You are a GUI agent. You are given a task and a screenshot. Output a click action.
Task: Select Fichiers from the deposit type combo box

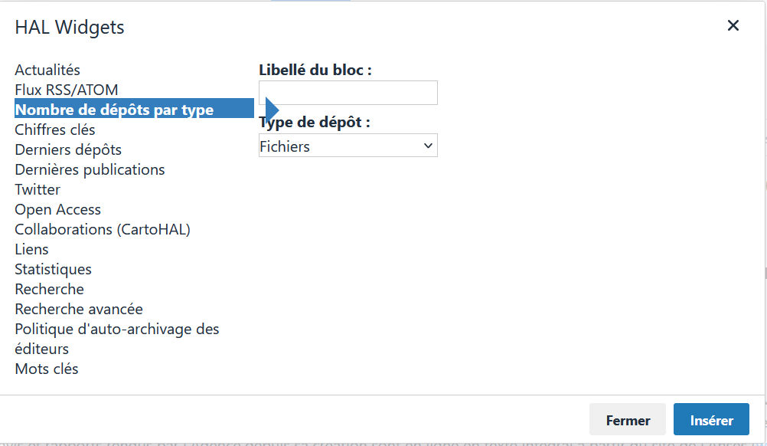click(348, 145)
